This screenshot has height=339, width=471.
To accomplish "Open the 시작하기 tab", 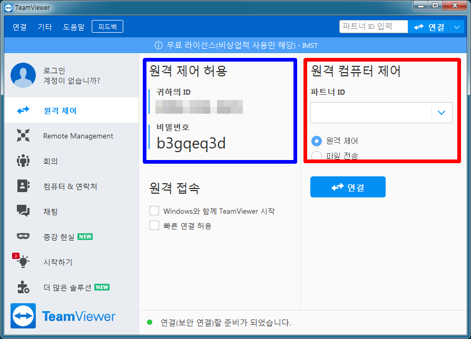I will click(x=72, y=262).
